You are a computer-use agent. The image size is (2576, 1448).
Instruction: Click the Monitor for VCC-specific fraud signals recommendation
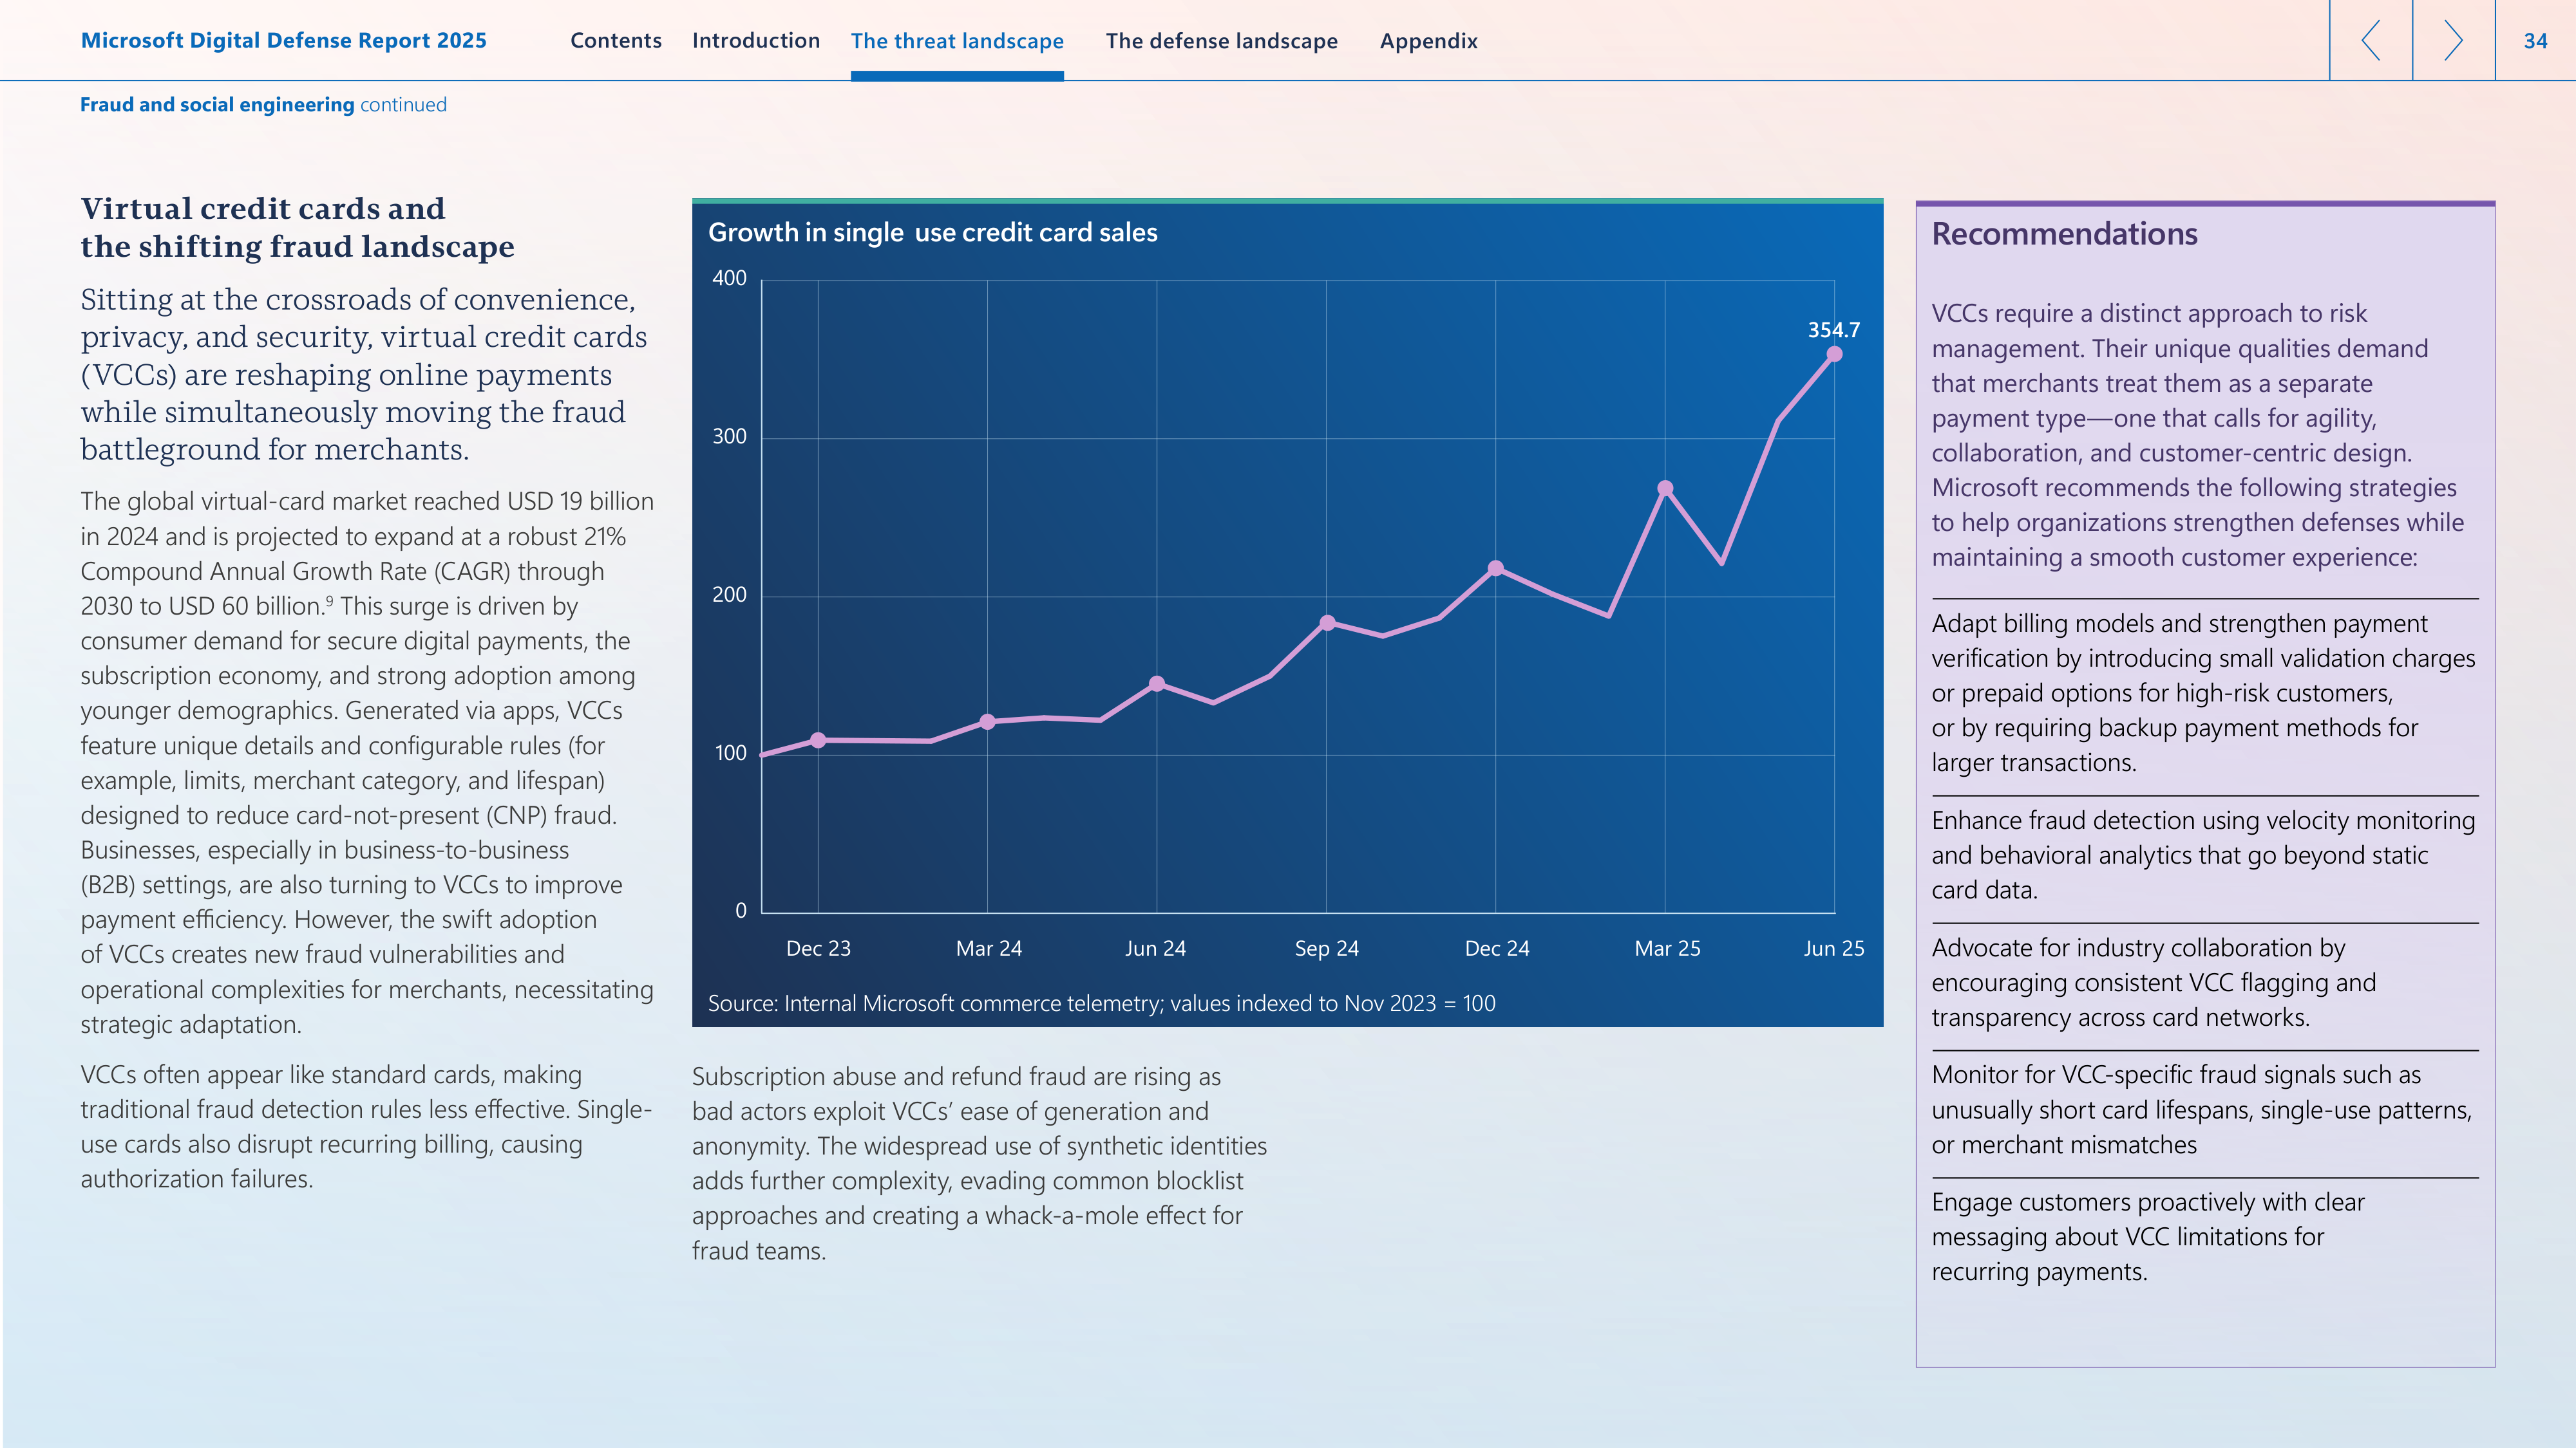tap(2201, 1109)
